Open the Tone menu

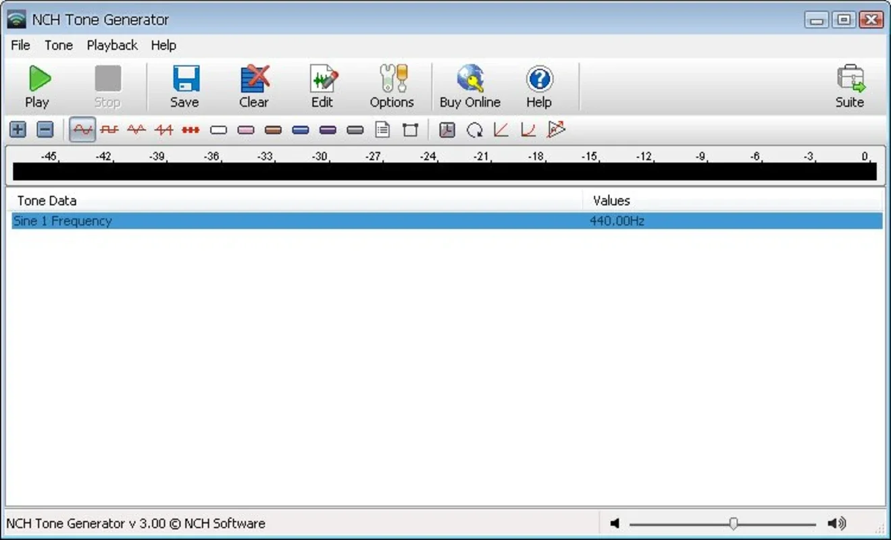(x=59, y=45)
